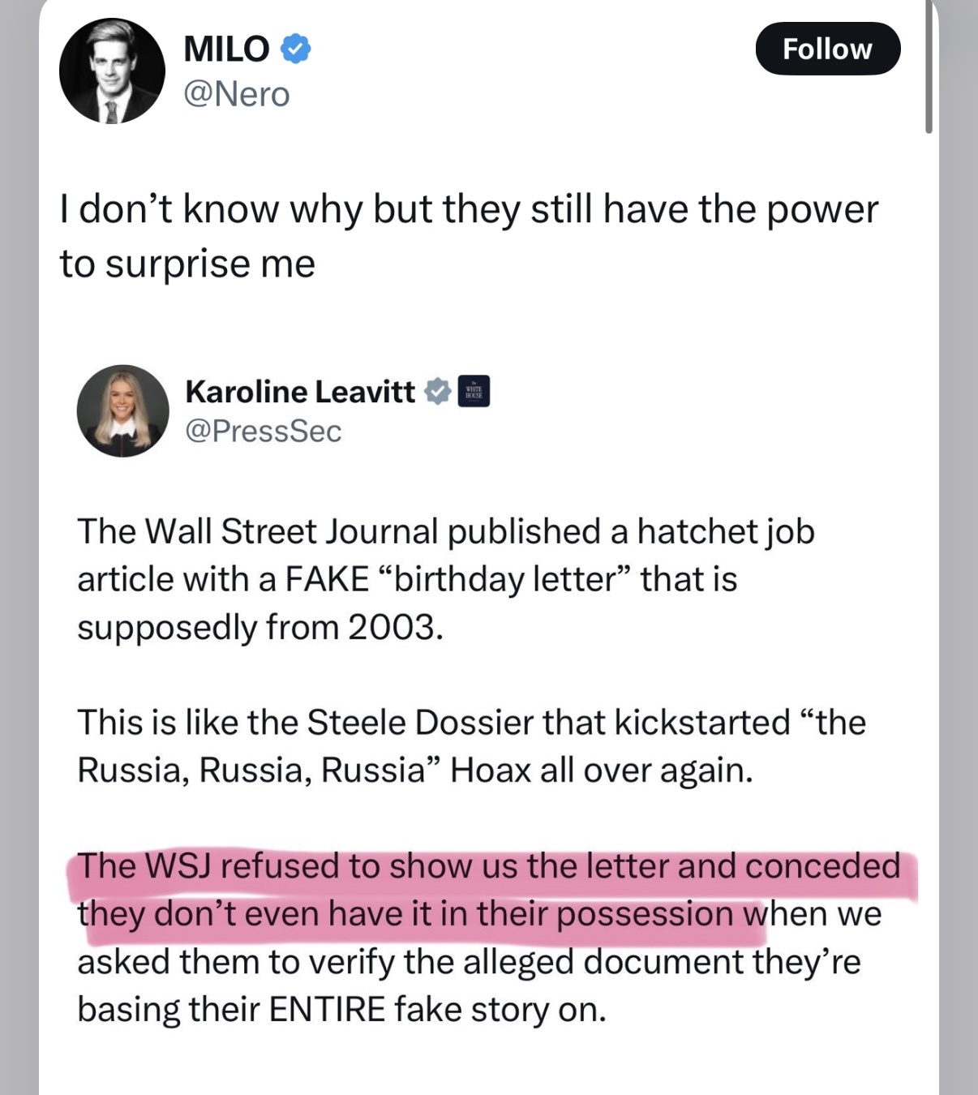
Task: Follow the MILO account
Action: (x=827, y=49)
